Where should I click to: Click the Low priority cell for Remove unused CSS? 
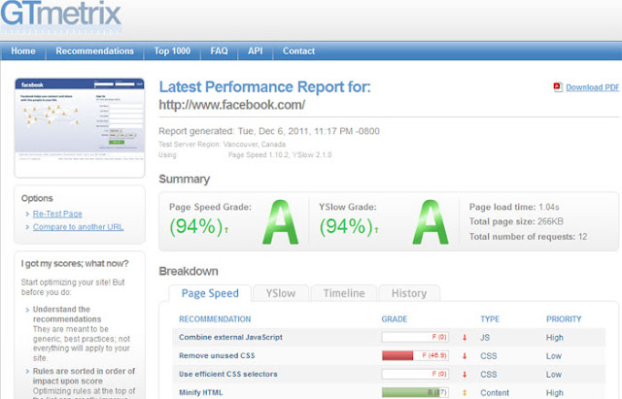click(554, 356)
